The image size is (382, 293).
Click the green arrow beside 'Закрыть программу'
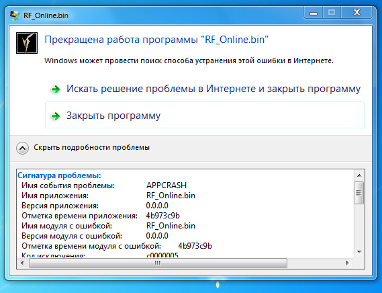[x=55, y=116]
